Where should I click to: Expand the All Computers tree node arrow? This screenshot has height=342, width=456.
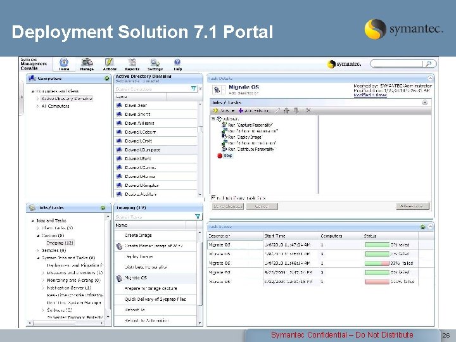[37, 106]
